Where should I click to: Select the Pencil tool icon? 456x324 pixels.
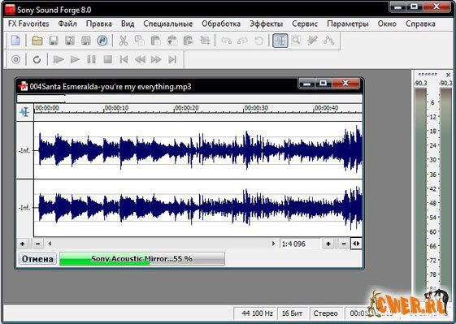pos(313,41)
